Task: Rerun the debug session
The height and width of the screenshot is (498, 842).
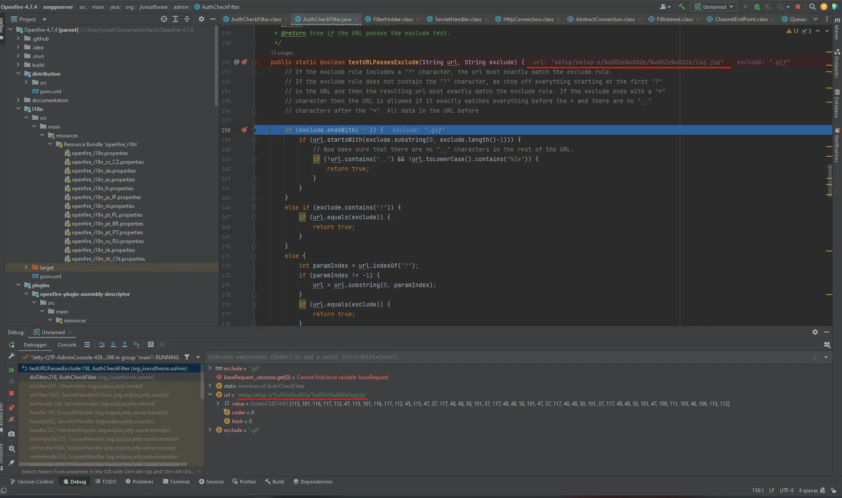Action: (12, 345)
